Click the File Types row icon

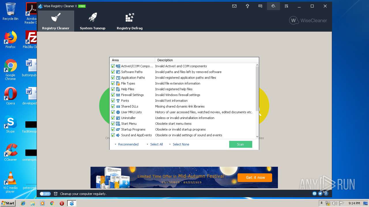[x=118, y=83]
